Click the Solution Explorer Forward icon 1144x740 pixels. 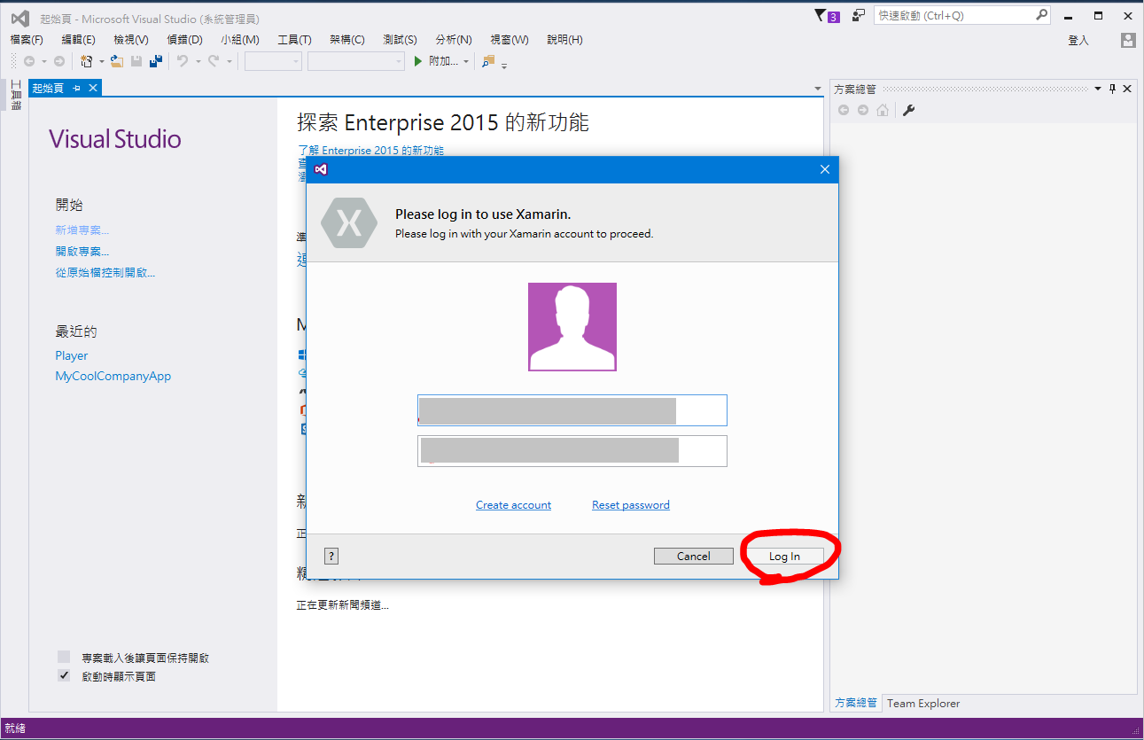tap(863, 110)
